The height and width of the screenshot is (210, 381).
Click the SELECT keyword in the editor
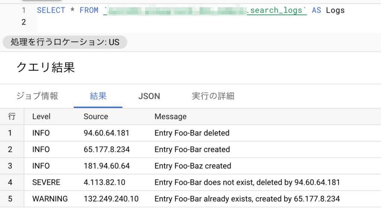click(51, 10)
